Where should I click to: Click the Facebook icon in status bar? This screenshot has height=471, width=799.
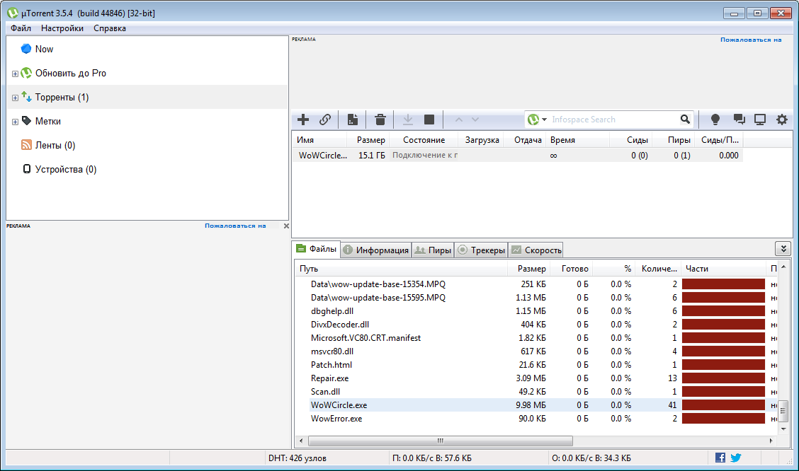pyautogui.click(x=720, y=458)
